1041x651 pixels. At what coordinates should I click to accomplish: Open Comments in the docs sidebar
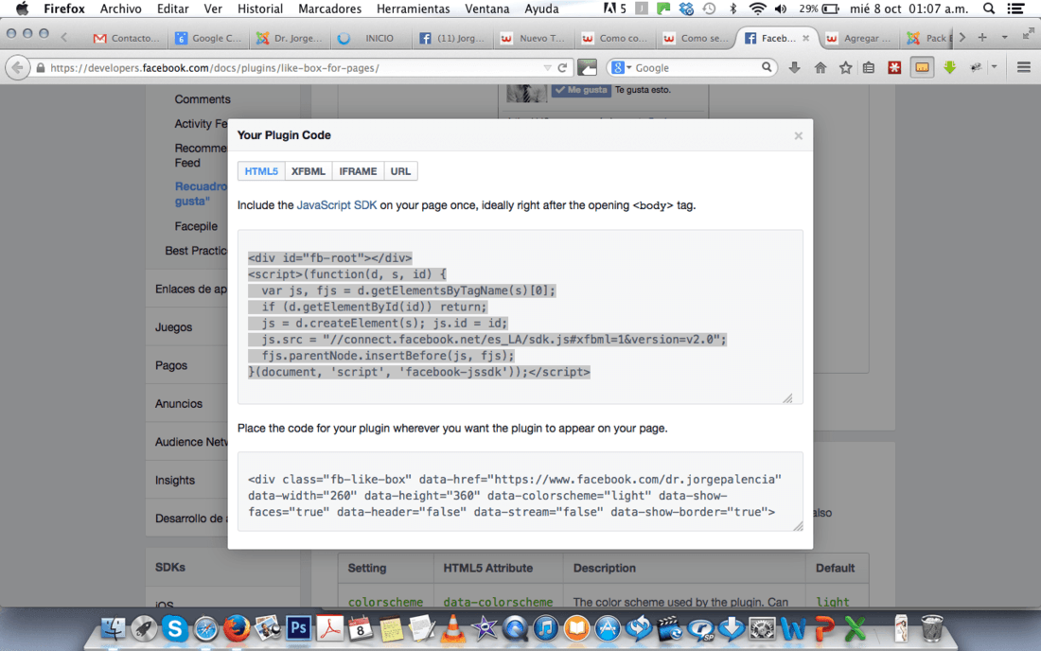coord(203,98)
